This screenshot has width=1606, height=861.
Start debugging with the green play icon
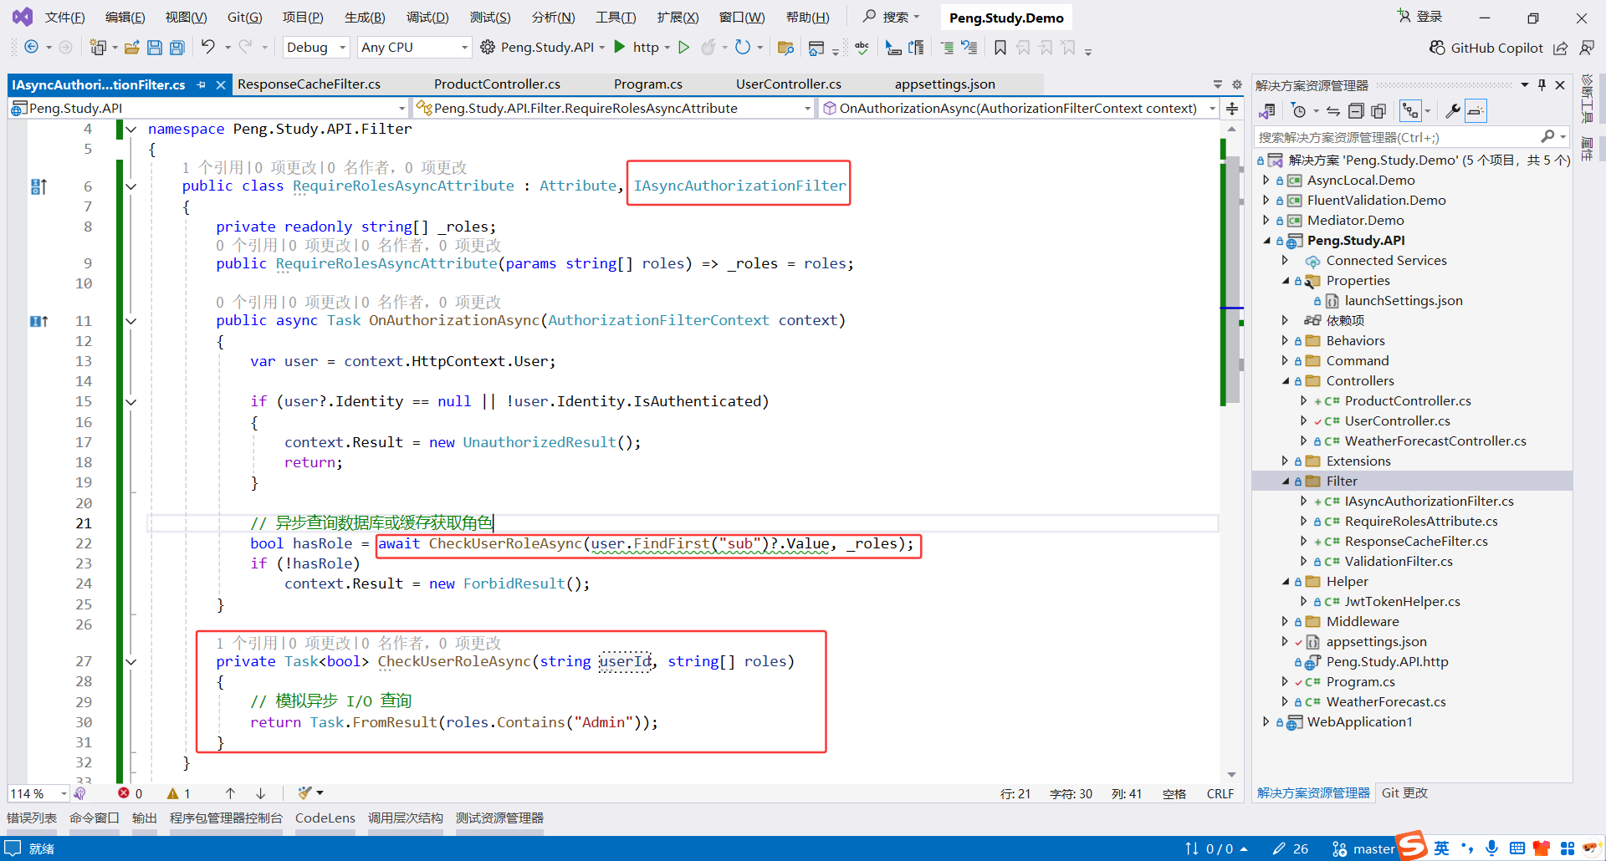tap(620, 47)
